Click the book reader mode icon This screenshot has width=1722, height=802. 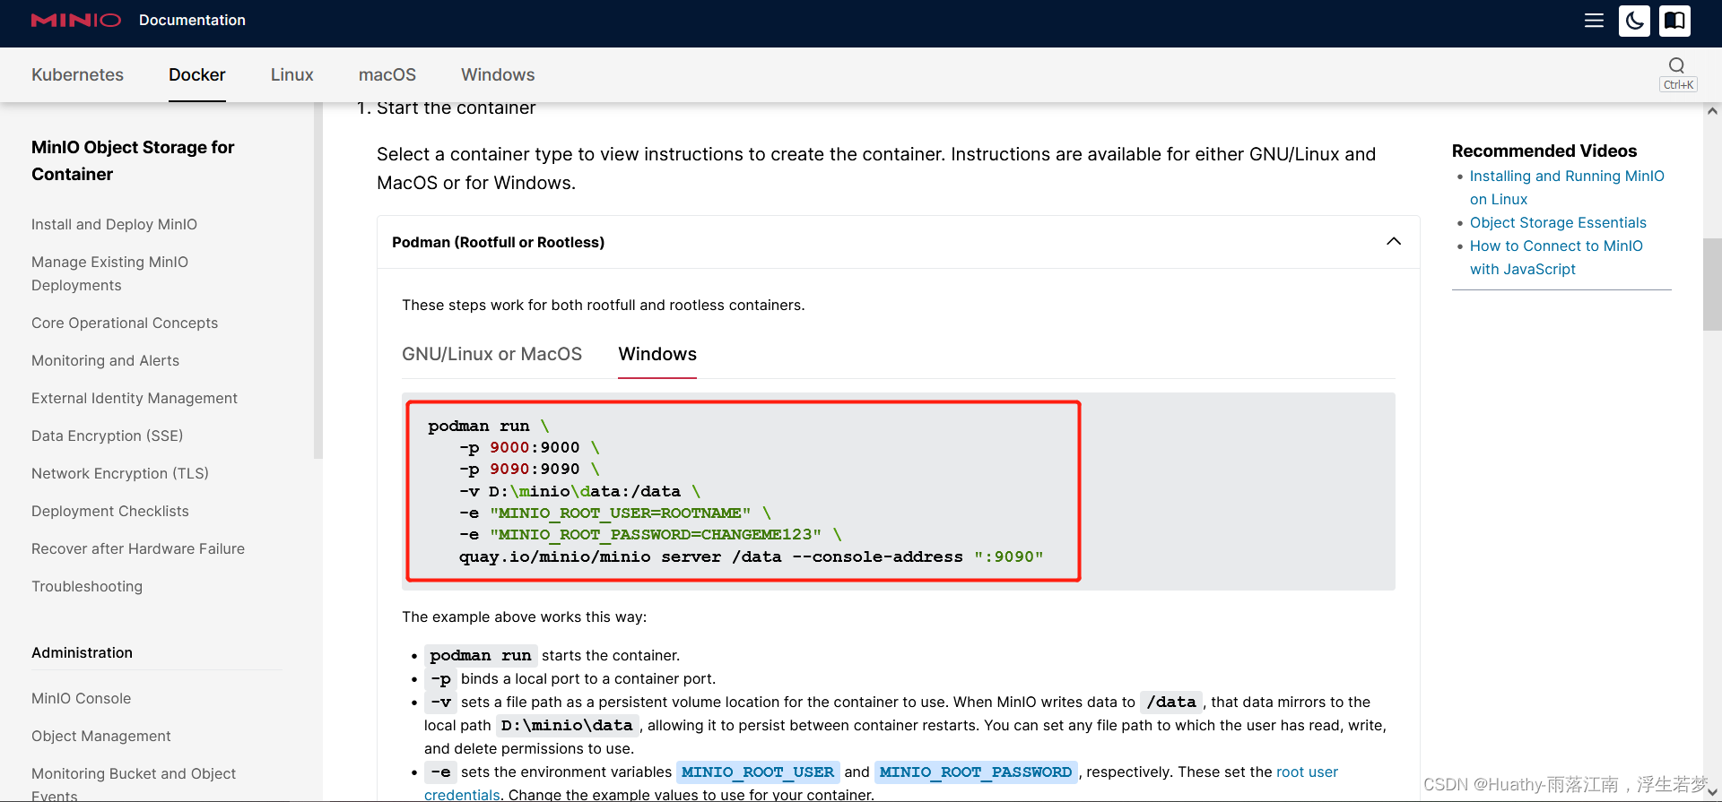pyautogui.click(x=1674, y=21)
